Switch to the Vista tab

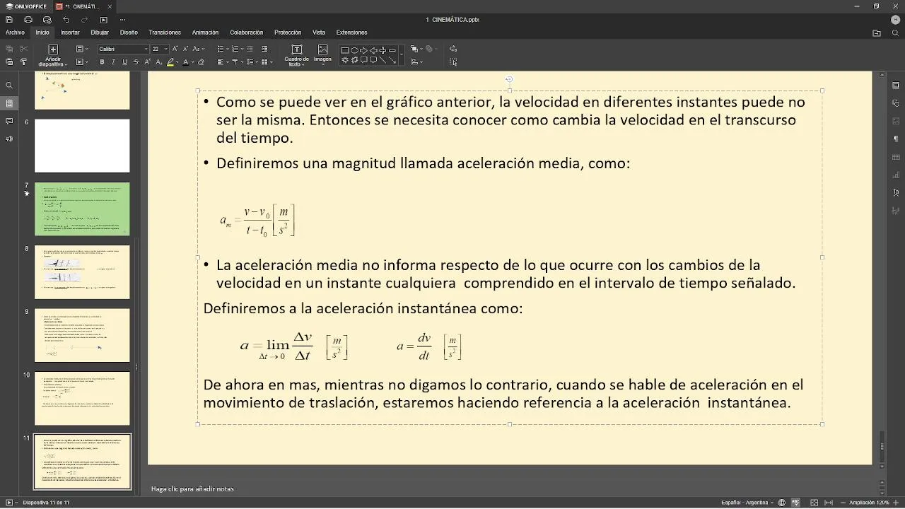pos(319,33)
